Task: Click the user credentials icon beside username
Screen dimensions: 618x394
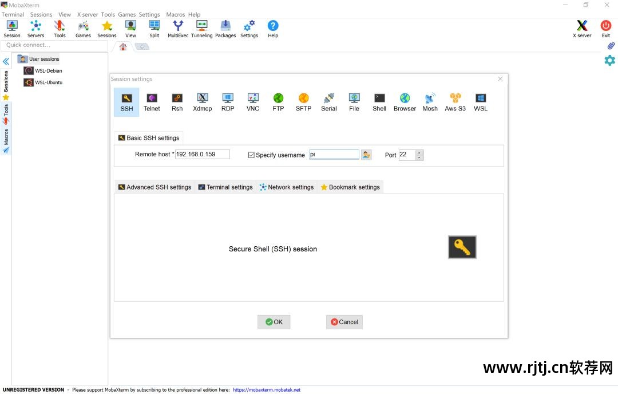Action: 367,155
